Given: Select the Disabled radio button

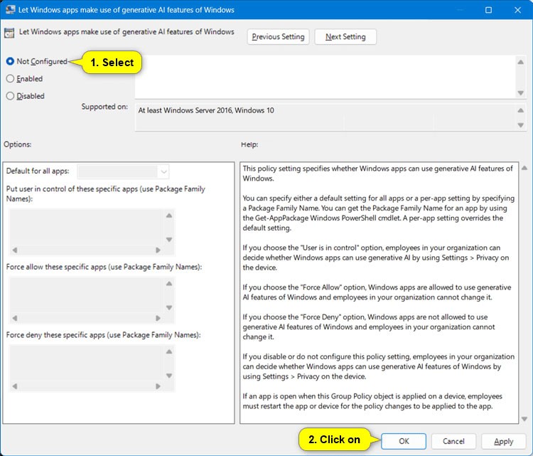Looking at the screenshot, I should click(x=11, y=96).
